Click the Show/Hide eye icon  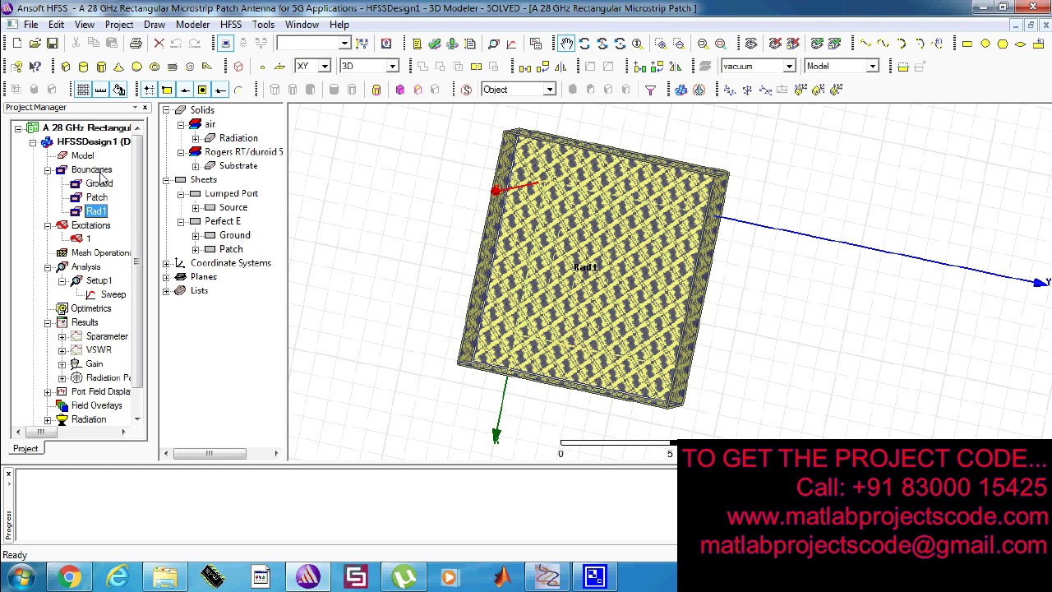750,44
